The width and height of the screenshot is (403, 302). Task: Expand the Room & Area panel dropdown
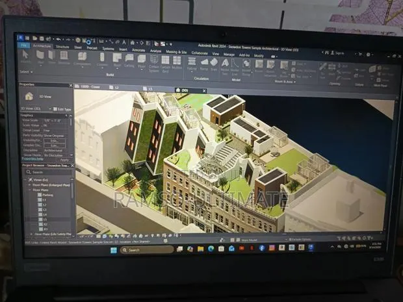point(285,81)
